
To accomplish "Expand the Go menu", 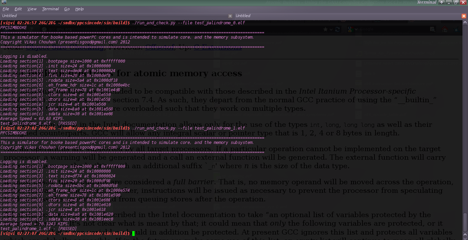I will tap(67, 9).
